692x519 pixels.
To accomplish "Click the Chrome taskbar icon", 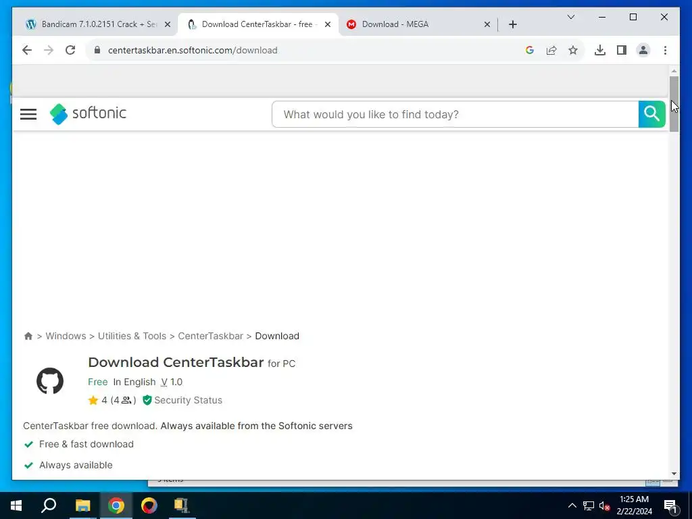I will (x=116, y=505).
